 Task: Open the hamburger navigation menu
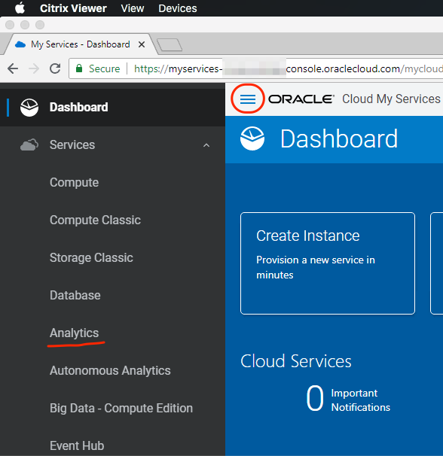[248, 99]
